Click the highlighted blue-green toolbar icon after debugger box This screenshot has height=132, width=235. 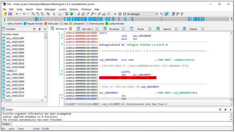166,14
